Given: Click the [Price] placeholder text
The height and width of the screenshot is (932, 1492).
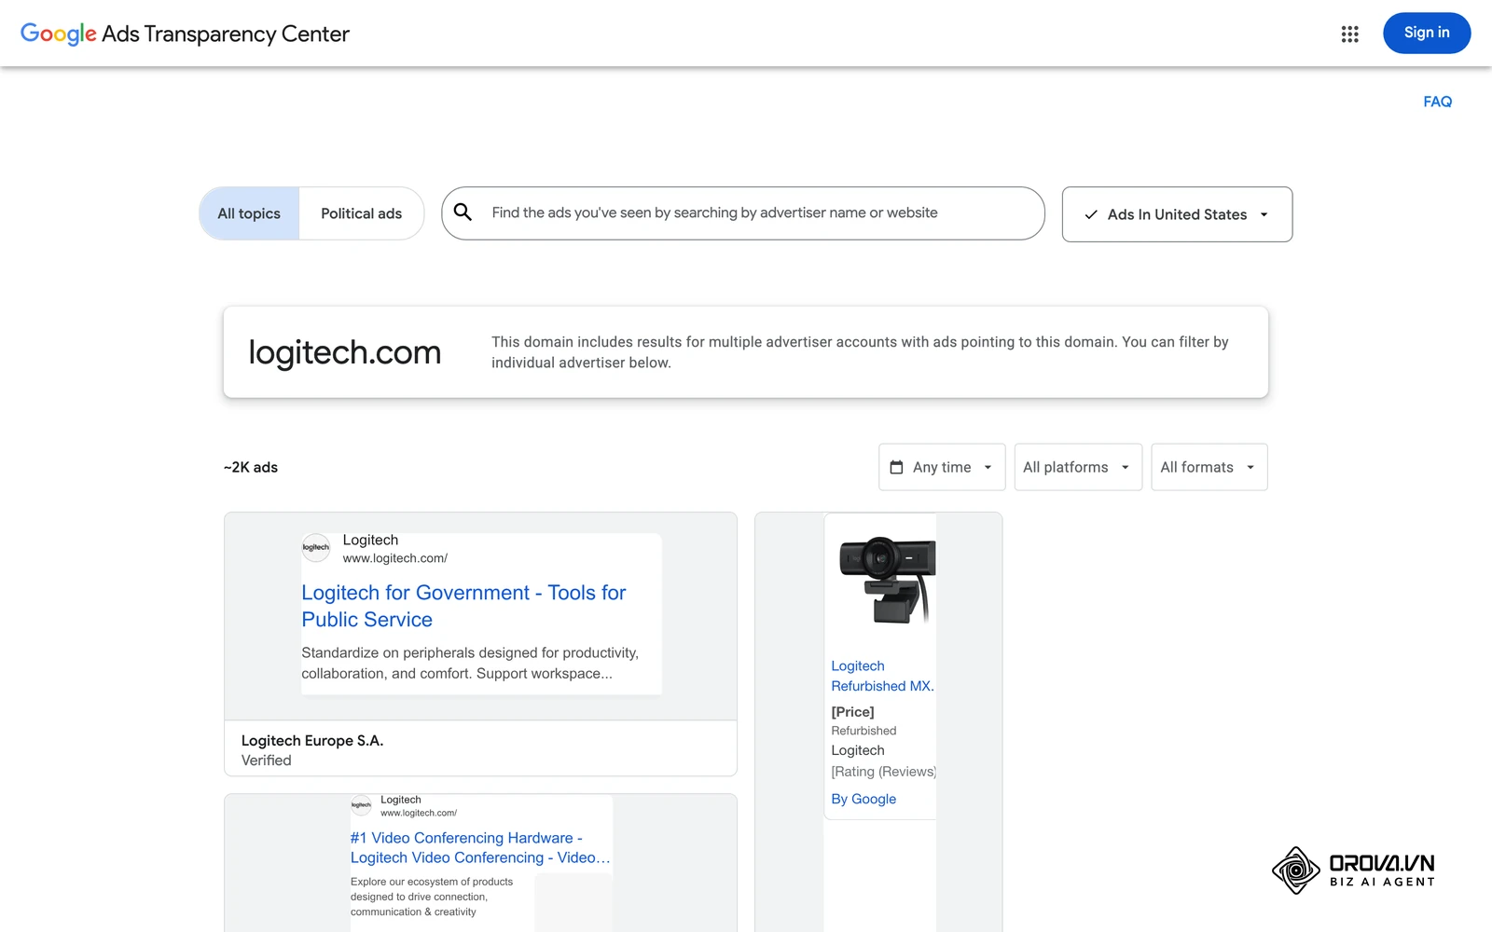Looking at the screenshot, I should tap(852, 712).
